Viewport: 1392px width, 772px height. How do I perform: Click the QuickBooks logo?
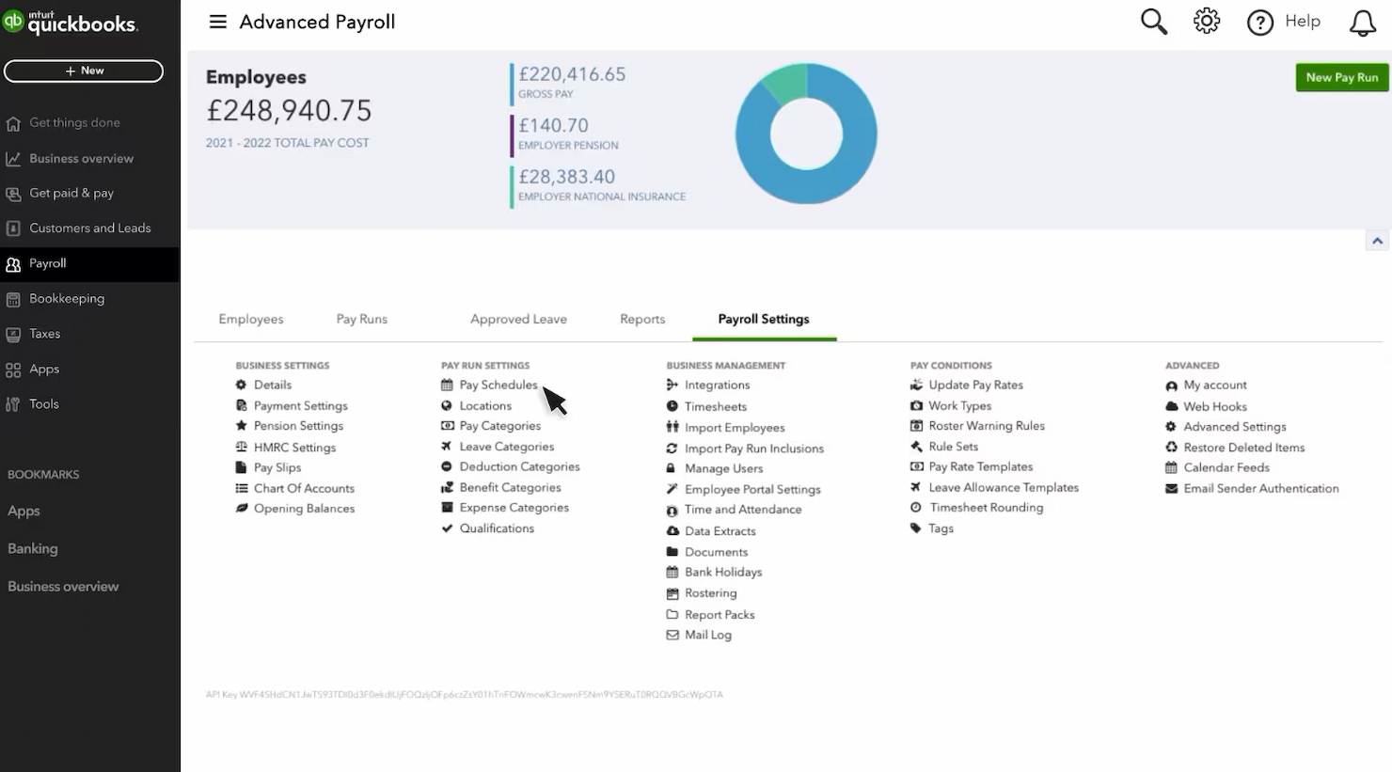pos(71,23)
